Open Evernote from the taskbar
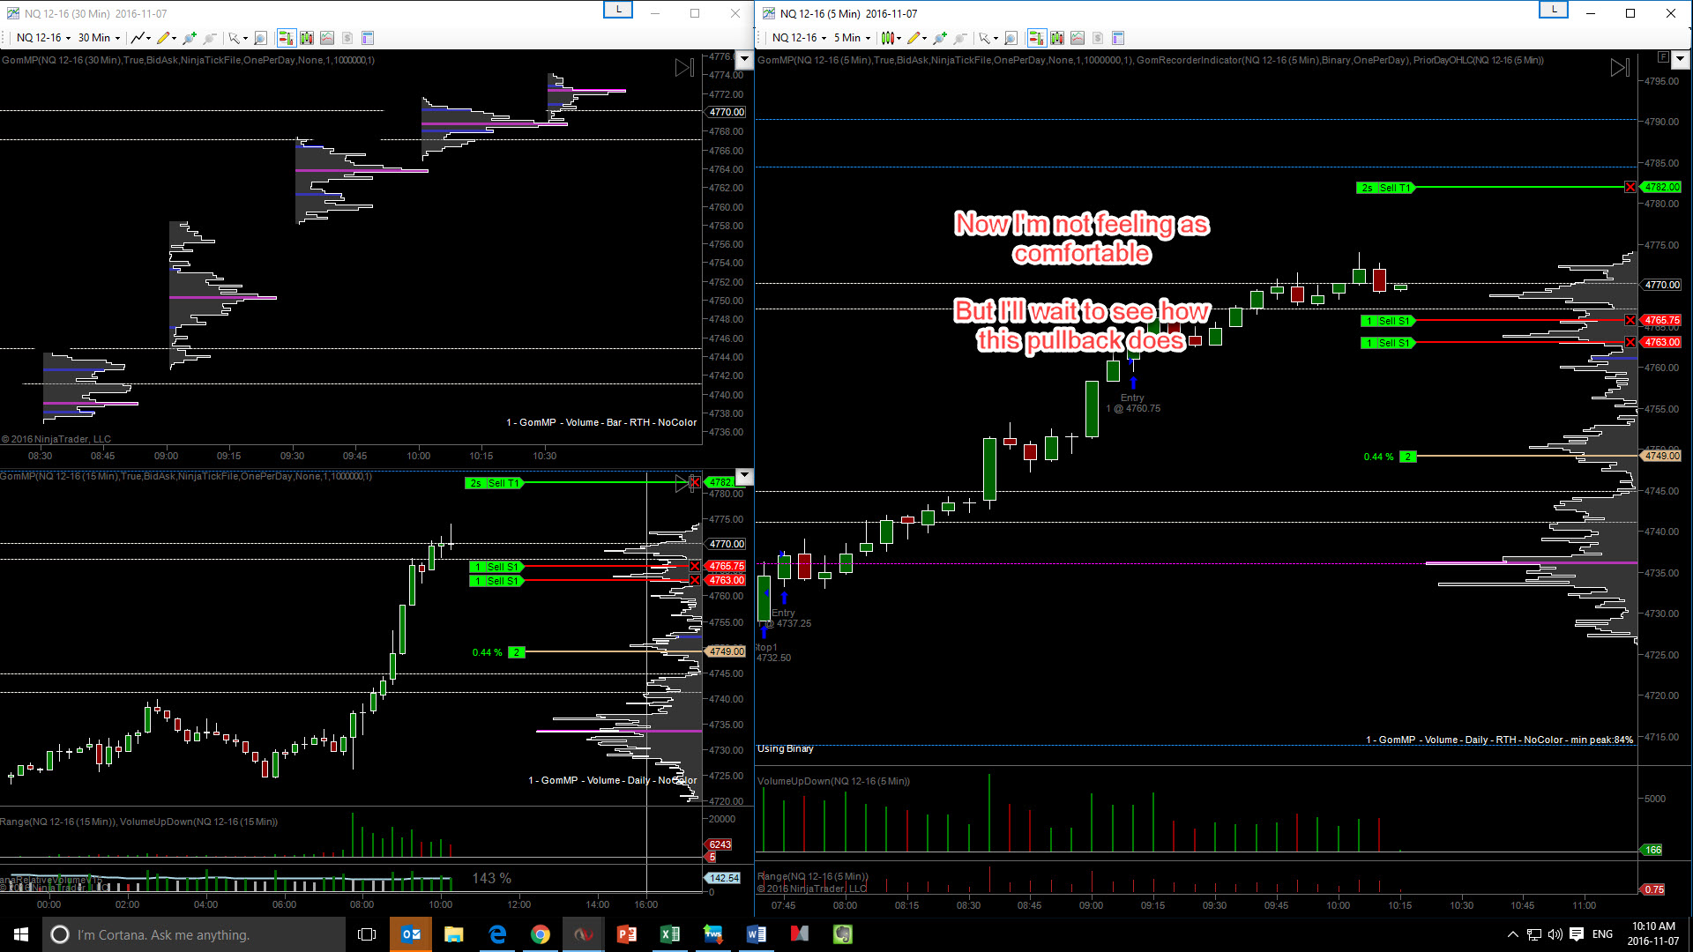Viewport: 1693px width, 952px height. tap(843, 934)
